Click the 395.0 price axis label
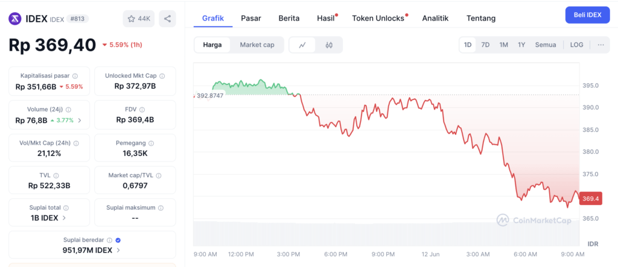Image resolution: width=618 pixels, height=267 pixels. tap(591, 86)
